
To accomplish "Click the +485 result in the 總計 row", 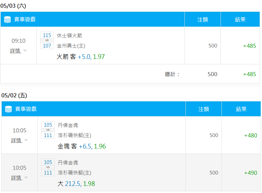I will click(250, 74).
